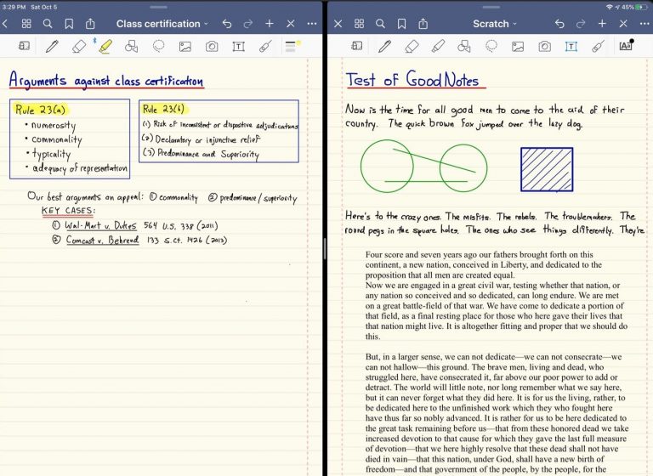Image resolution: width=653 pixels, height=476 pixels.
Task: Open the Aa text style settings
Action: 626,45
